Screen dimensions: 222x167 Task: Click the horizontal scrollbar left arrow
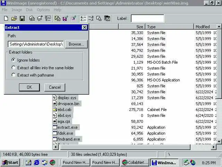coord(55,147)
